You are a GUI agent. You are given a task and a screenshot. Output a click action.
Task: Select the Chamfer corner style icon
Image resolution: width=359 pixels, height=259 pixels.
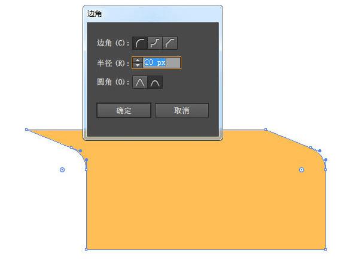[x=170, y=43]
